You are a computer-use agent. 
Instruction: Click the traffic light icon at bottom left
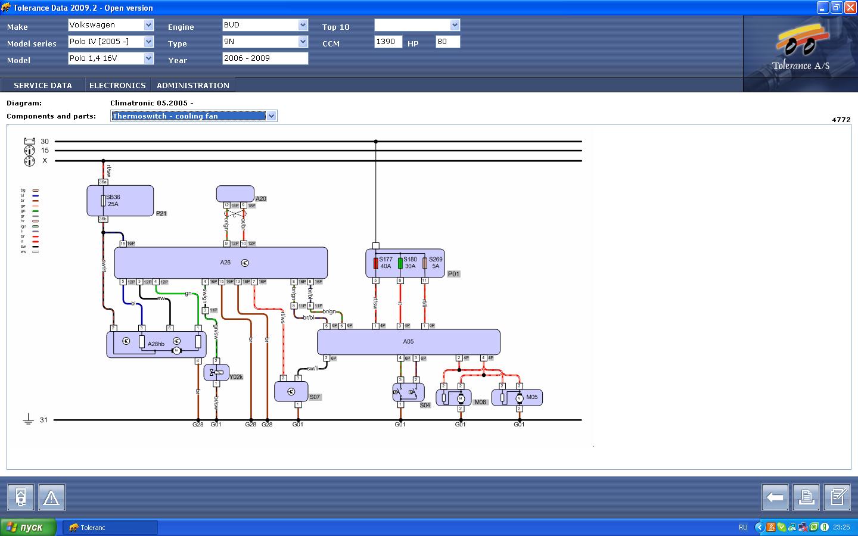point(21,497)
